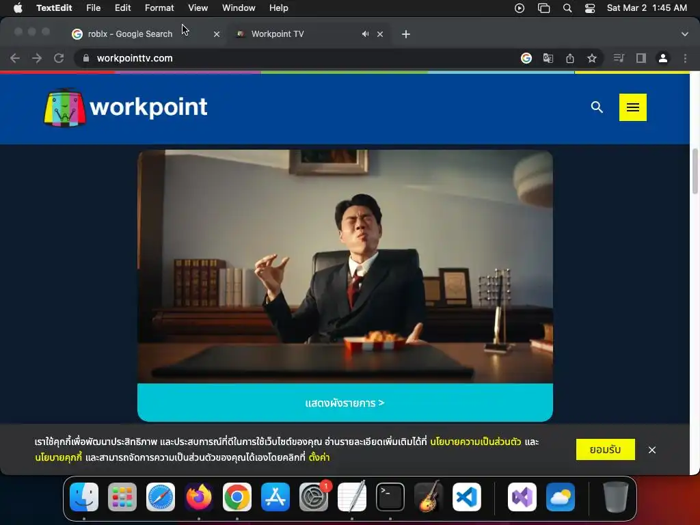The image size is (700, 525).
Task: Open the yellow hamburger menu
Action: [632, 107]
